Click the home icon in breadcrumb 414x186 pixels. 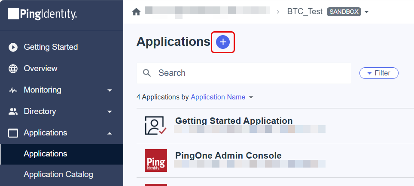tap(136, 12)
